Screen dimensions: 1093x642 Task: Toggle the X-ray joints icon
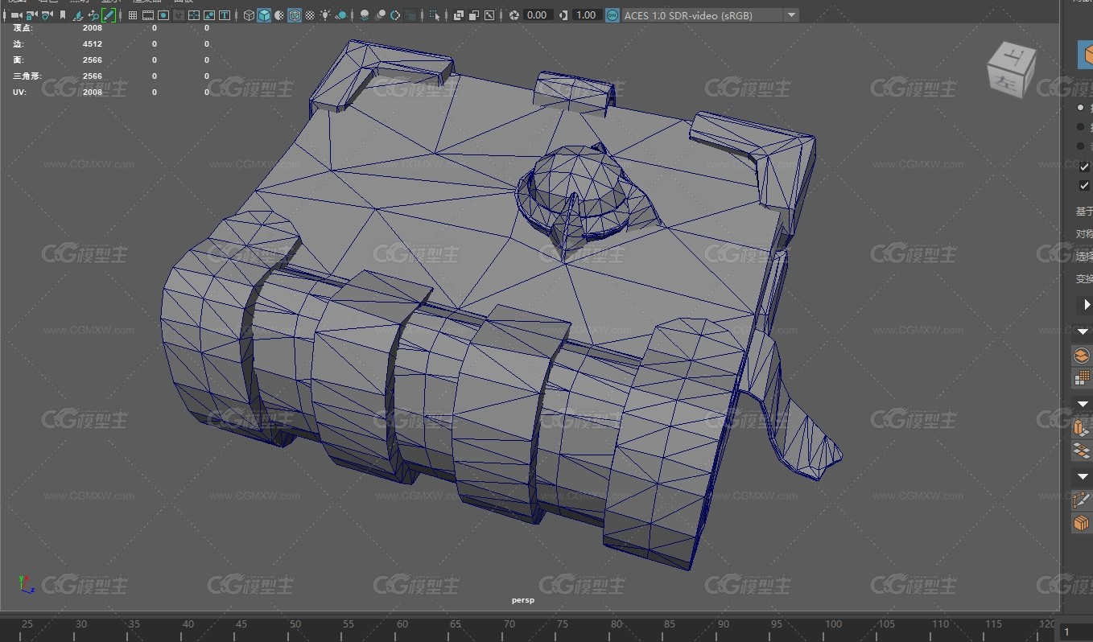[x=489, y=15]
